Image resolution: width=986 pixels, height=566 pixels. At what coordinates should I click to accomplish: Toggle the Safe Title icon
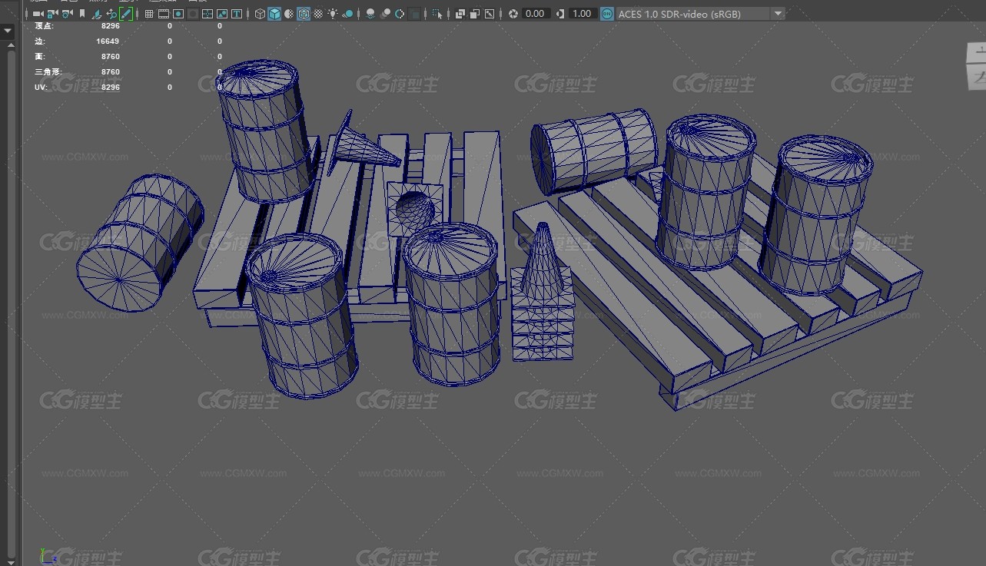(x=236, y=14)
